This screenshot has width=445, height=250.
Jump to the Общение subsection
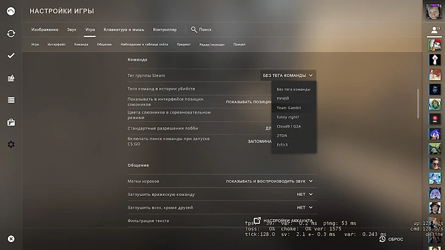tap(104, 44)
